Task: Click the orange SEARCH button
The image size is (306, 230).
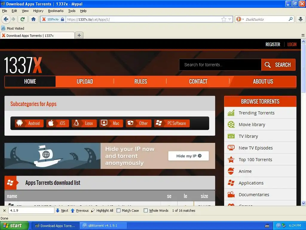Action: pos(278,65)
